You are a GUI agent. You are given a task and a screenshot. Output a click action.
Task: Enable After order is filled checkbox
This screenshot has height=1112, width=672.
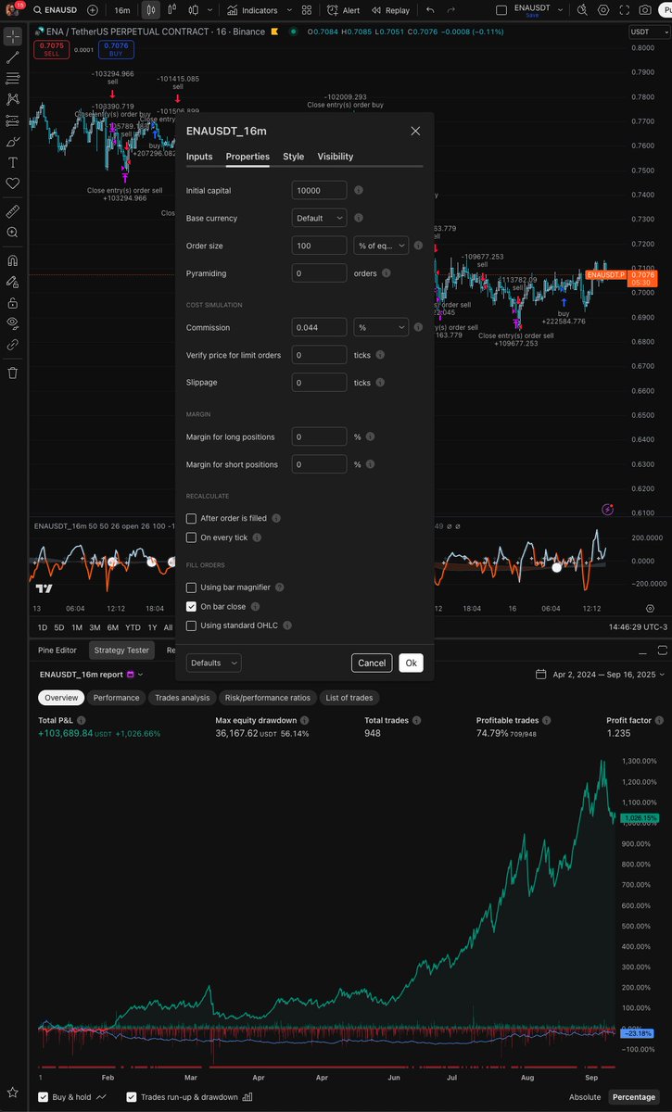192,519
